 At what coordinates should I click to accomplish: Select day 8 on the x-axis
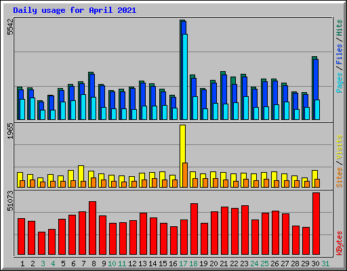(94, 264)
